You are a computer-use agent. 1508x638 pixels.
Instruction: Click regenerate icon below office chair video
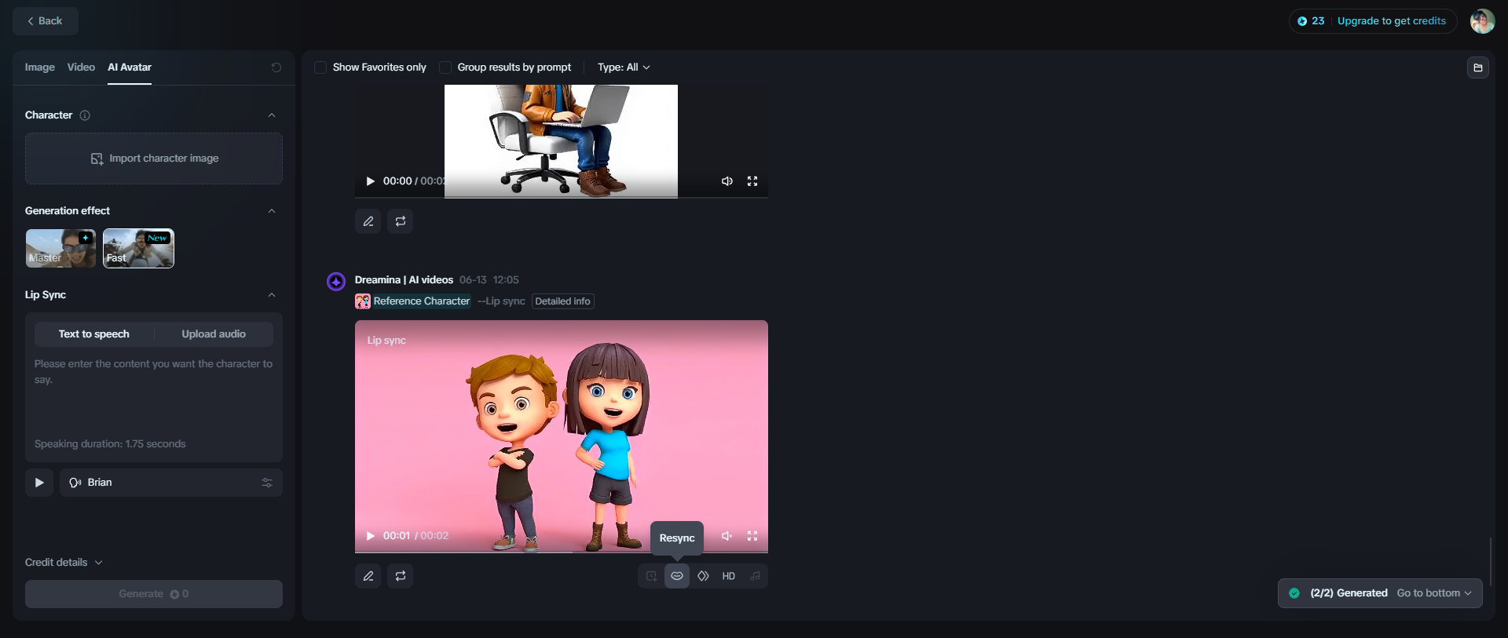[401, 221]
